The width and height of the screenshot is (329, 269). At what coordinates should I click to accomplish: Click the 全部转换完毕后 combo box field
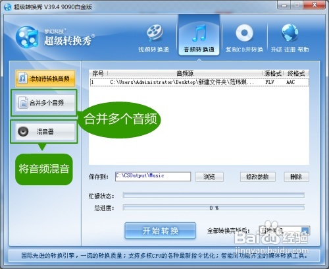pos(284,231)
